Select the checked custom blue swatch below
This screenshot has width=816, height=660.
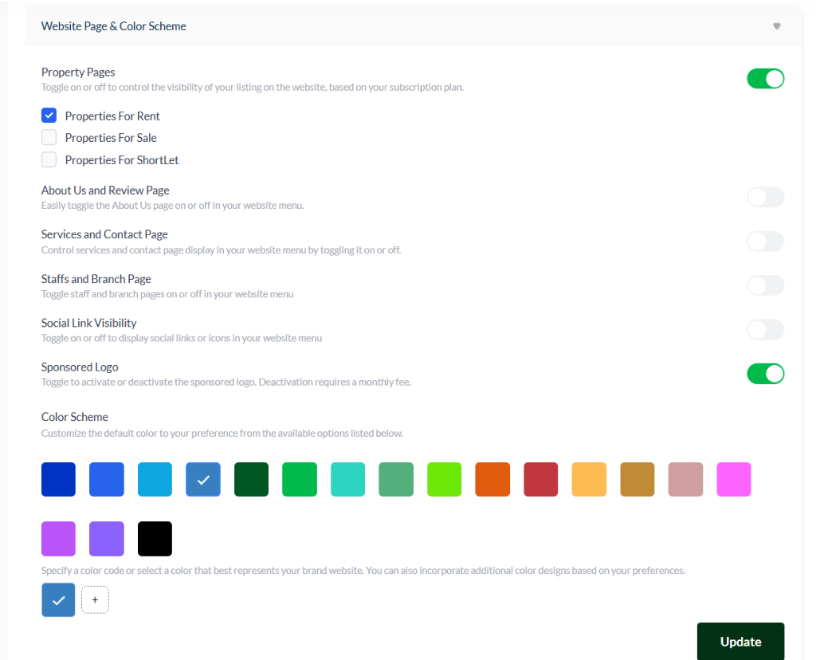58,600
